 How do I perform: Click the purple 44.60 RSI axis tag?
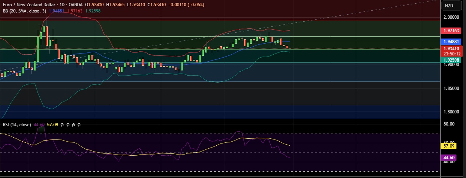pos(454,157)
